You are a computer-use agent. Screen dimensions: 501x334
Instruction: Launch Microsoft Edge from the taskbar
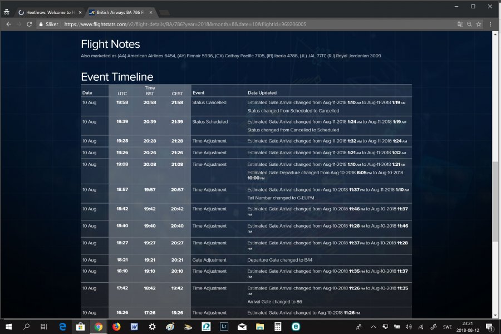[62, 327]
